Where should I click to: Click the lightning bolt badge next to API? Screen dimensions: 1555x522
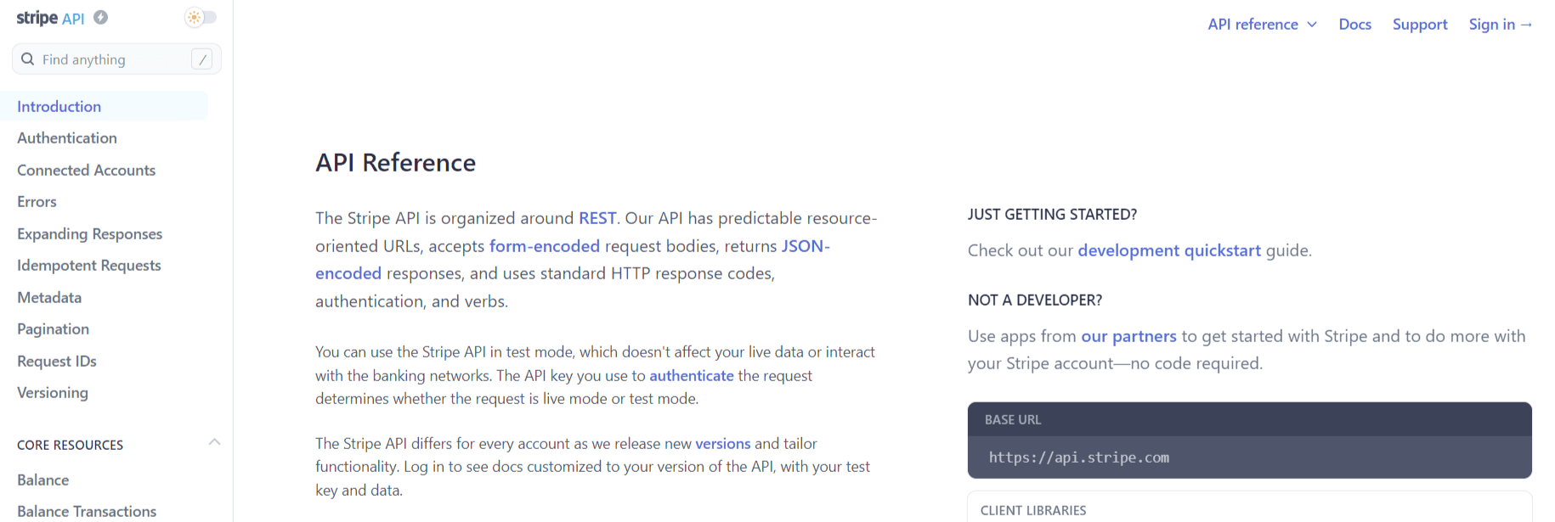99,16
